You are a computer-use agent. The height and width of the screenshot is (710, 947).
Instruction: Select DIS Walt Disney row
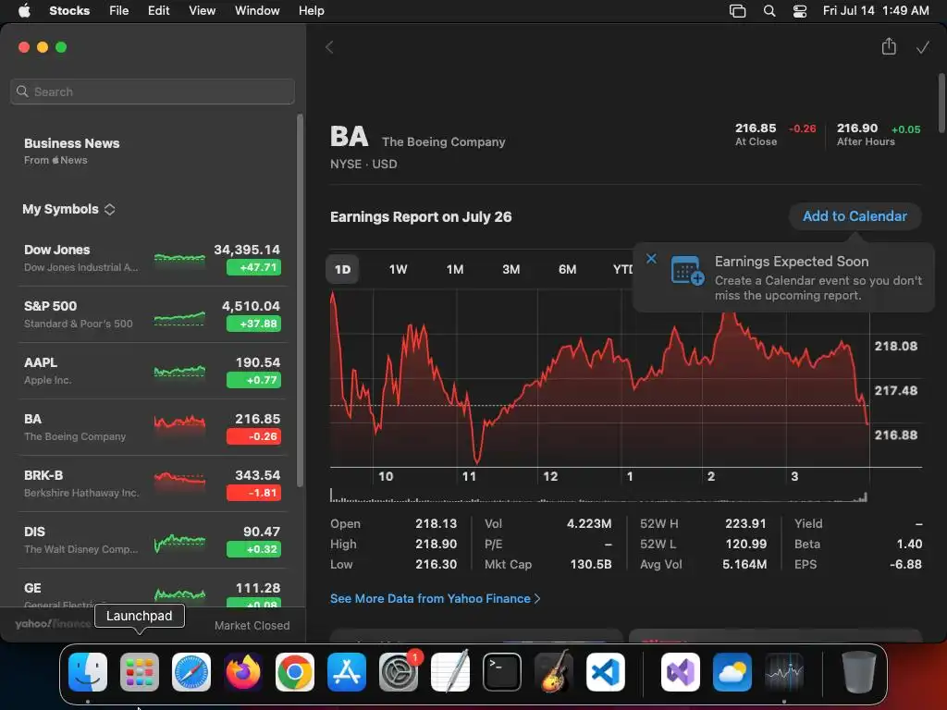(x=153, y=540)
